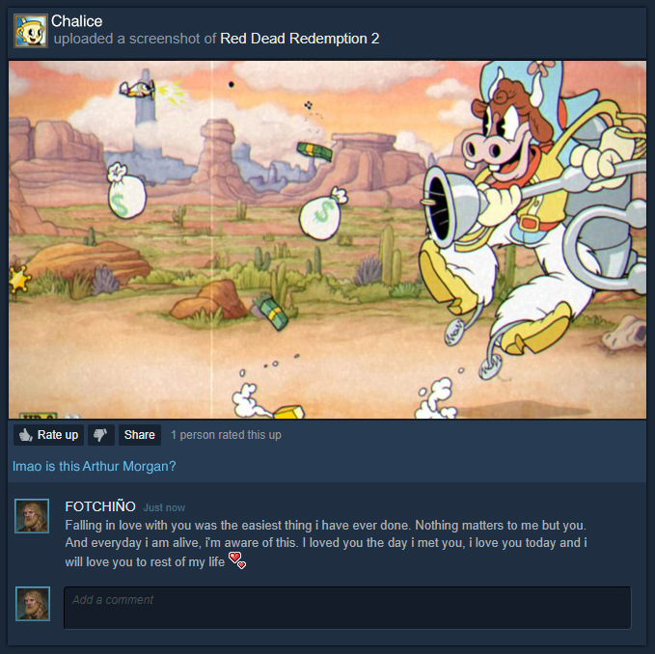Click the heart emoticon in the comment
The image size is (655, 654).
237,560
